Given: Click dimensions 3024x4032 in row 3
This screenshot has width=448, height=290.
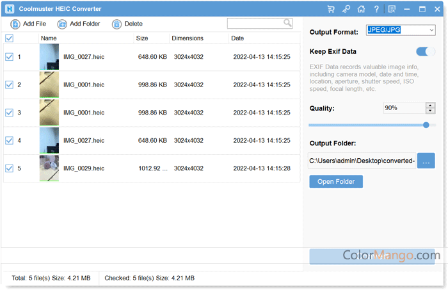Looking at the screenshot, I should coord(189,113).
